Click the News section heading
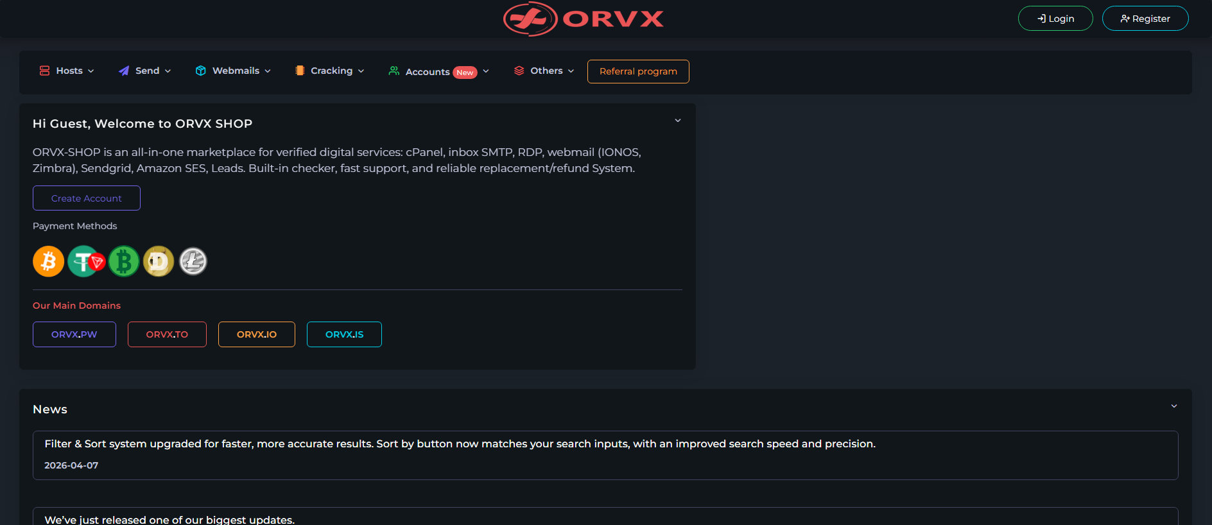The height and width of the screenshot is (525, 1212). click(x=50, y=409)
